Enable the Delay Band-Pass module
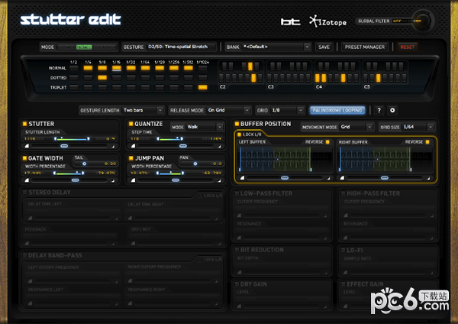The image size is (458, 324). (25, 255)
